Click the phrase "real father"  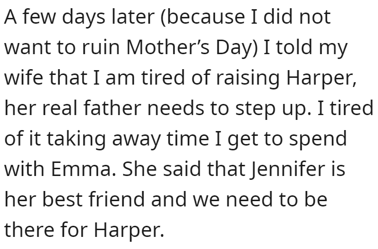coord(92,108)
